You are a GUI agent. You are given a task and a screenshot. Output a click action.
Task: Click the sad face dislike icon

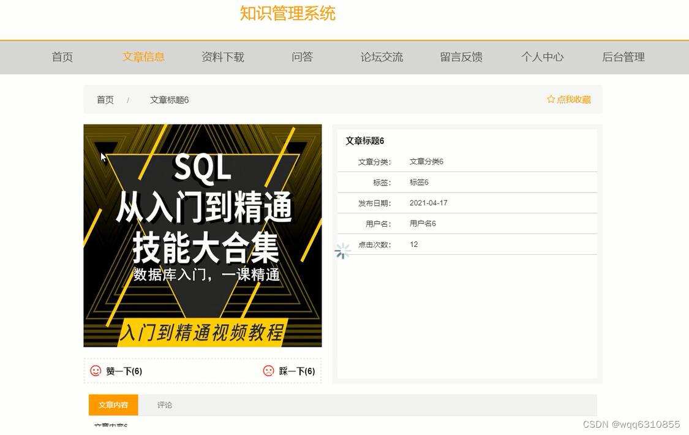(268, 371)
